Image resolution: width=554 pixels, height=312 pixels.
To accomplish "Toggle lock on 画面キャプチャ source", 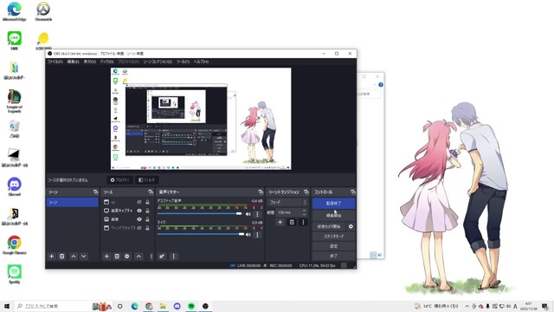I will pos(147,211).
